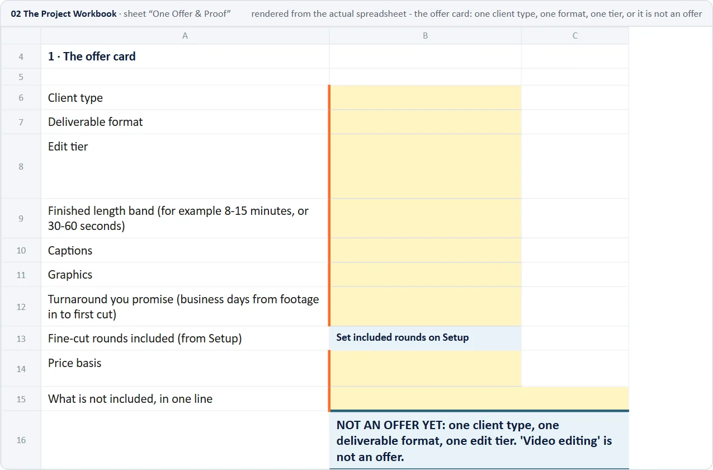Viewport: 713px width, 470px height.
Task: Select the row 4 header
Action: [21, 57]
